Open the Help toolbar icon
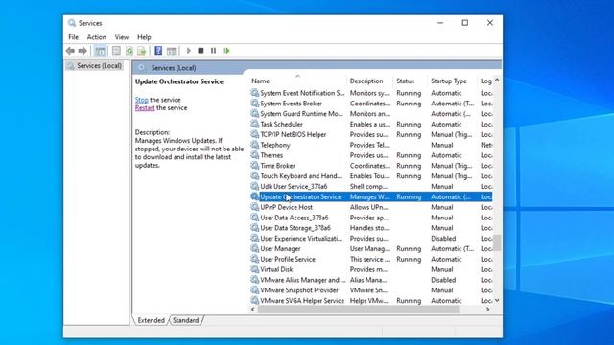Screen dimensions: 614x345 coord(158,51)
